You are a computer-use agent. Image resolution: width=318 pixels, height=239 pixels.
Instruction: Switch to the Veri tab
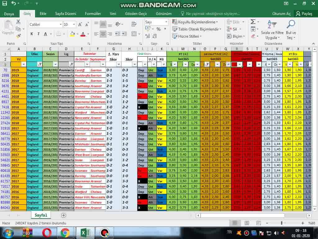(x=113, y=14)
